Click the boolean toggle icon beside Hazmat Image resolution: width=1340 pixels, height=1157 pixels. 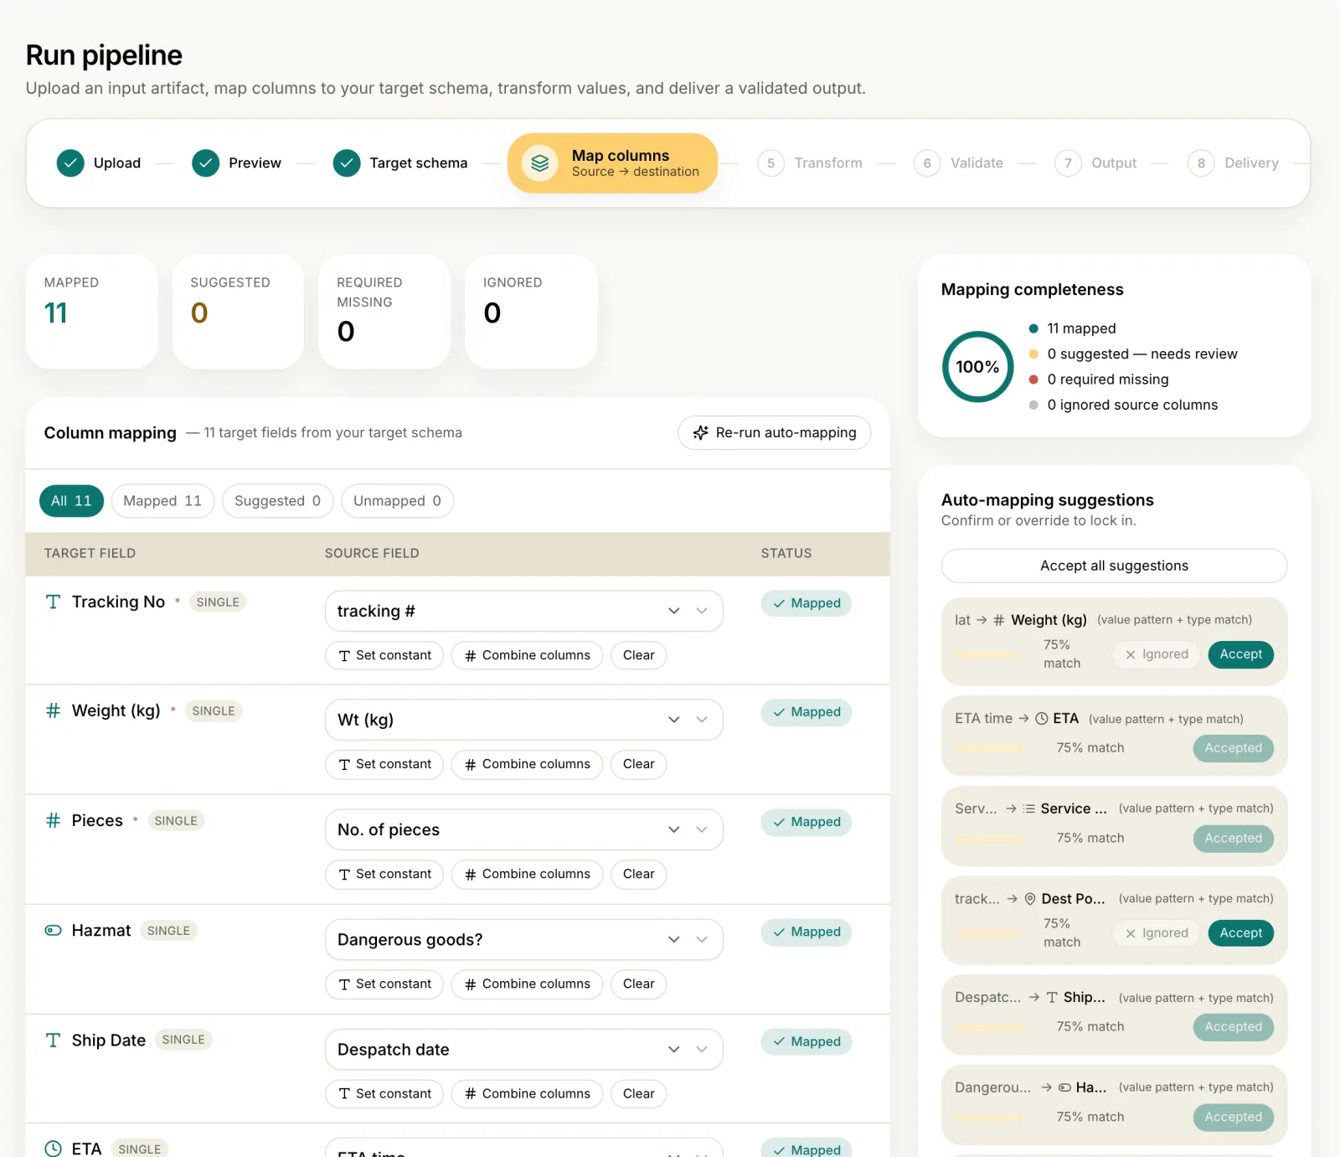click(x=53, y=930)
